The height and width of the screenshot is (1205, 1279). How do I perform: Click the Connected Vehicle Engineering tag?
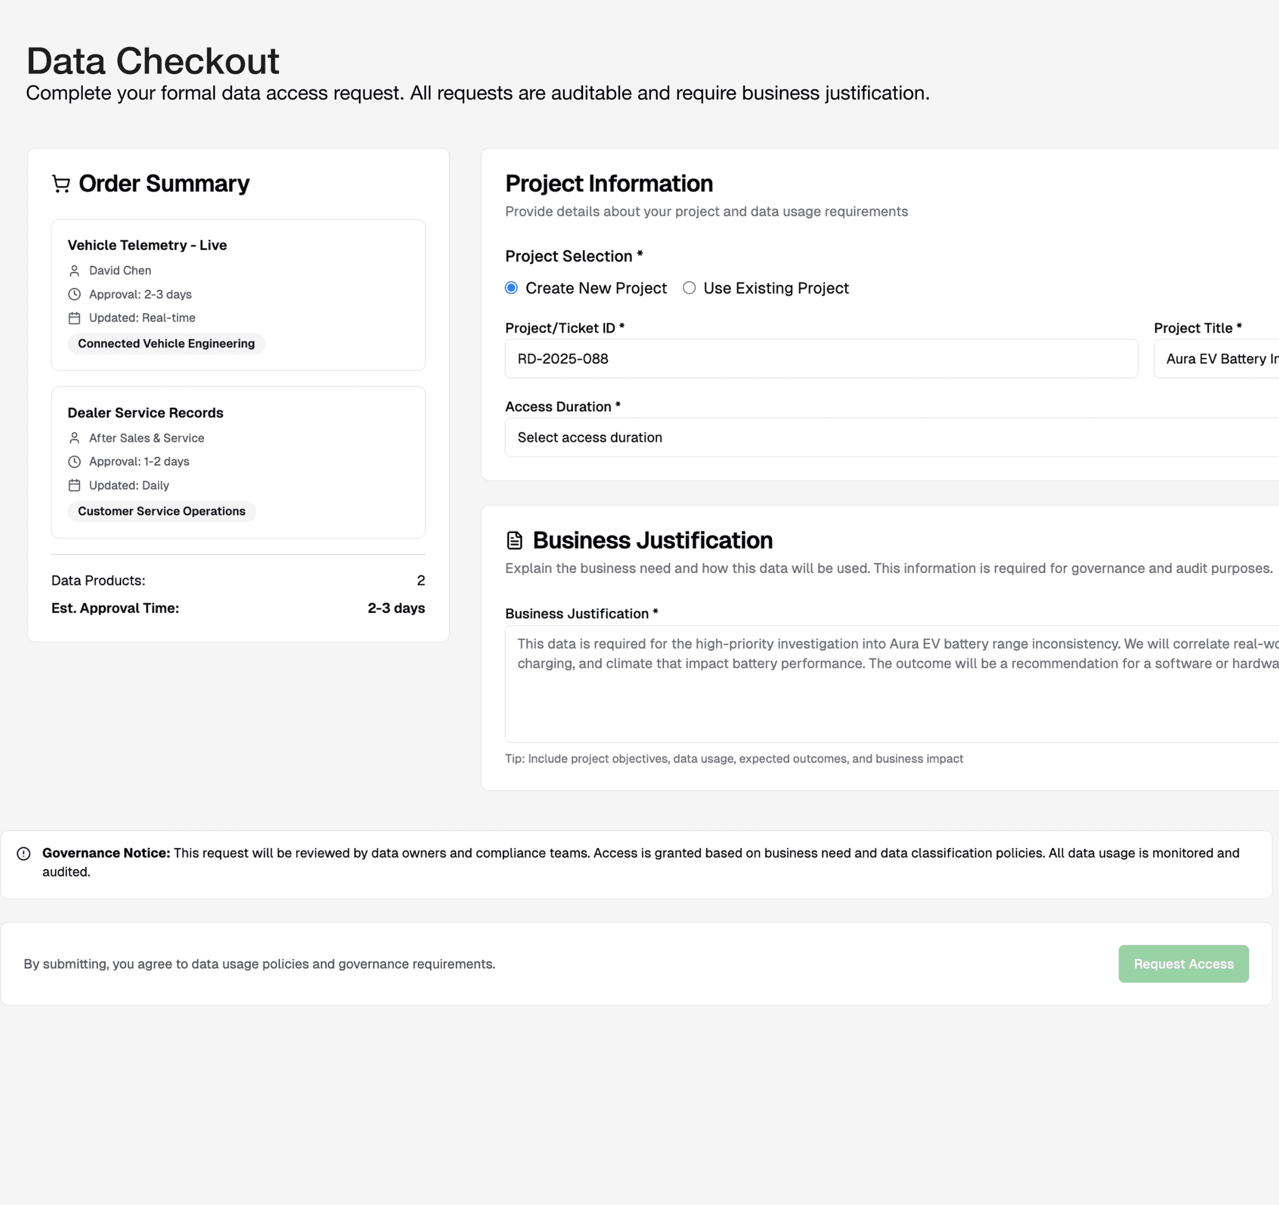(x=166, y=344)
